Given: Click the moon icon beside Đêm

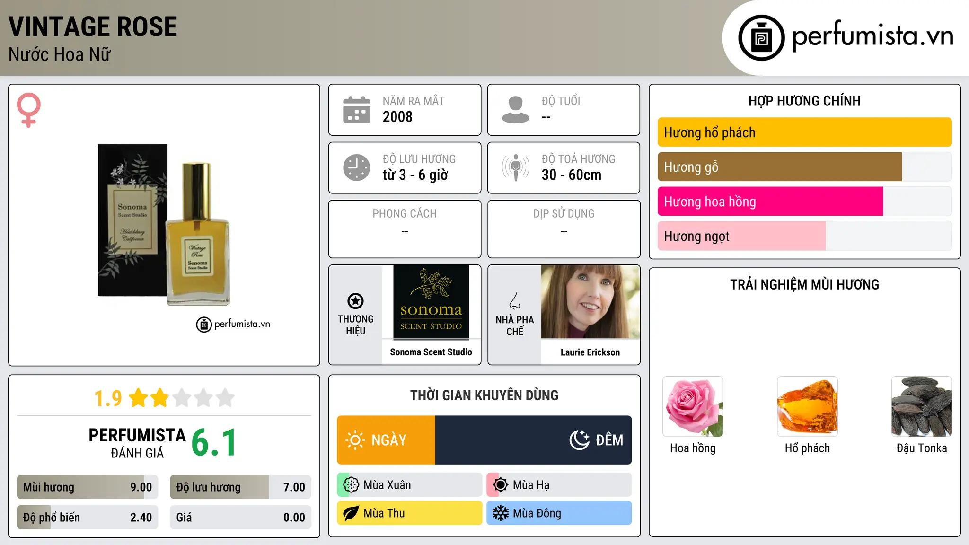Looking at the screenshot, I should pyautogui.click(x=579, y=440).
